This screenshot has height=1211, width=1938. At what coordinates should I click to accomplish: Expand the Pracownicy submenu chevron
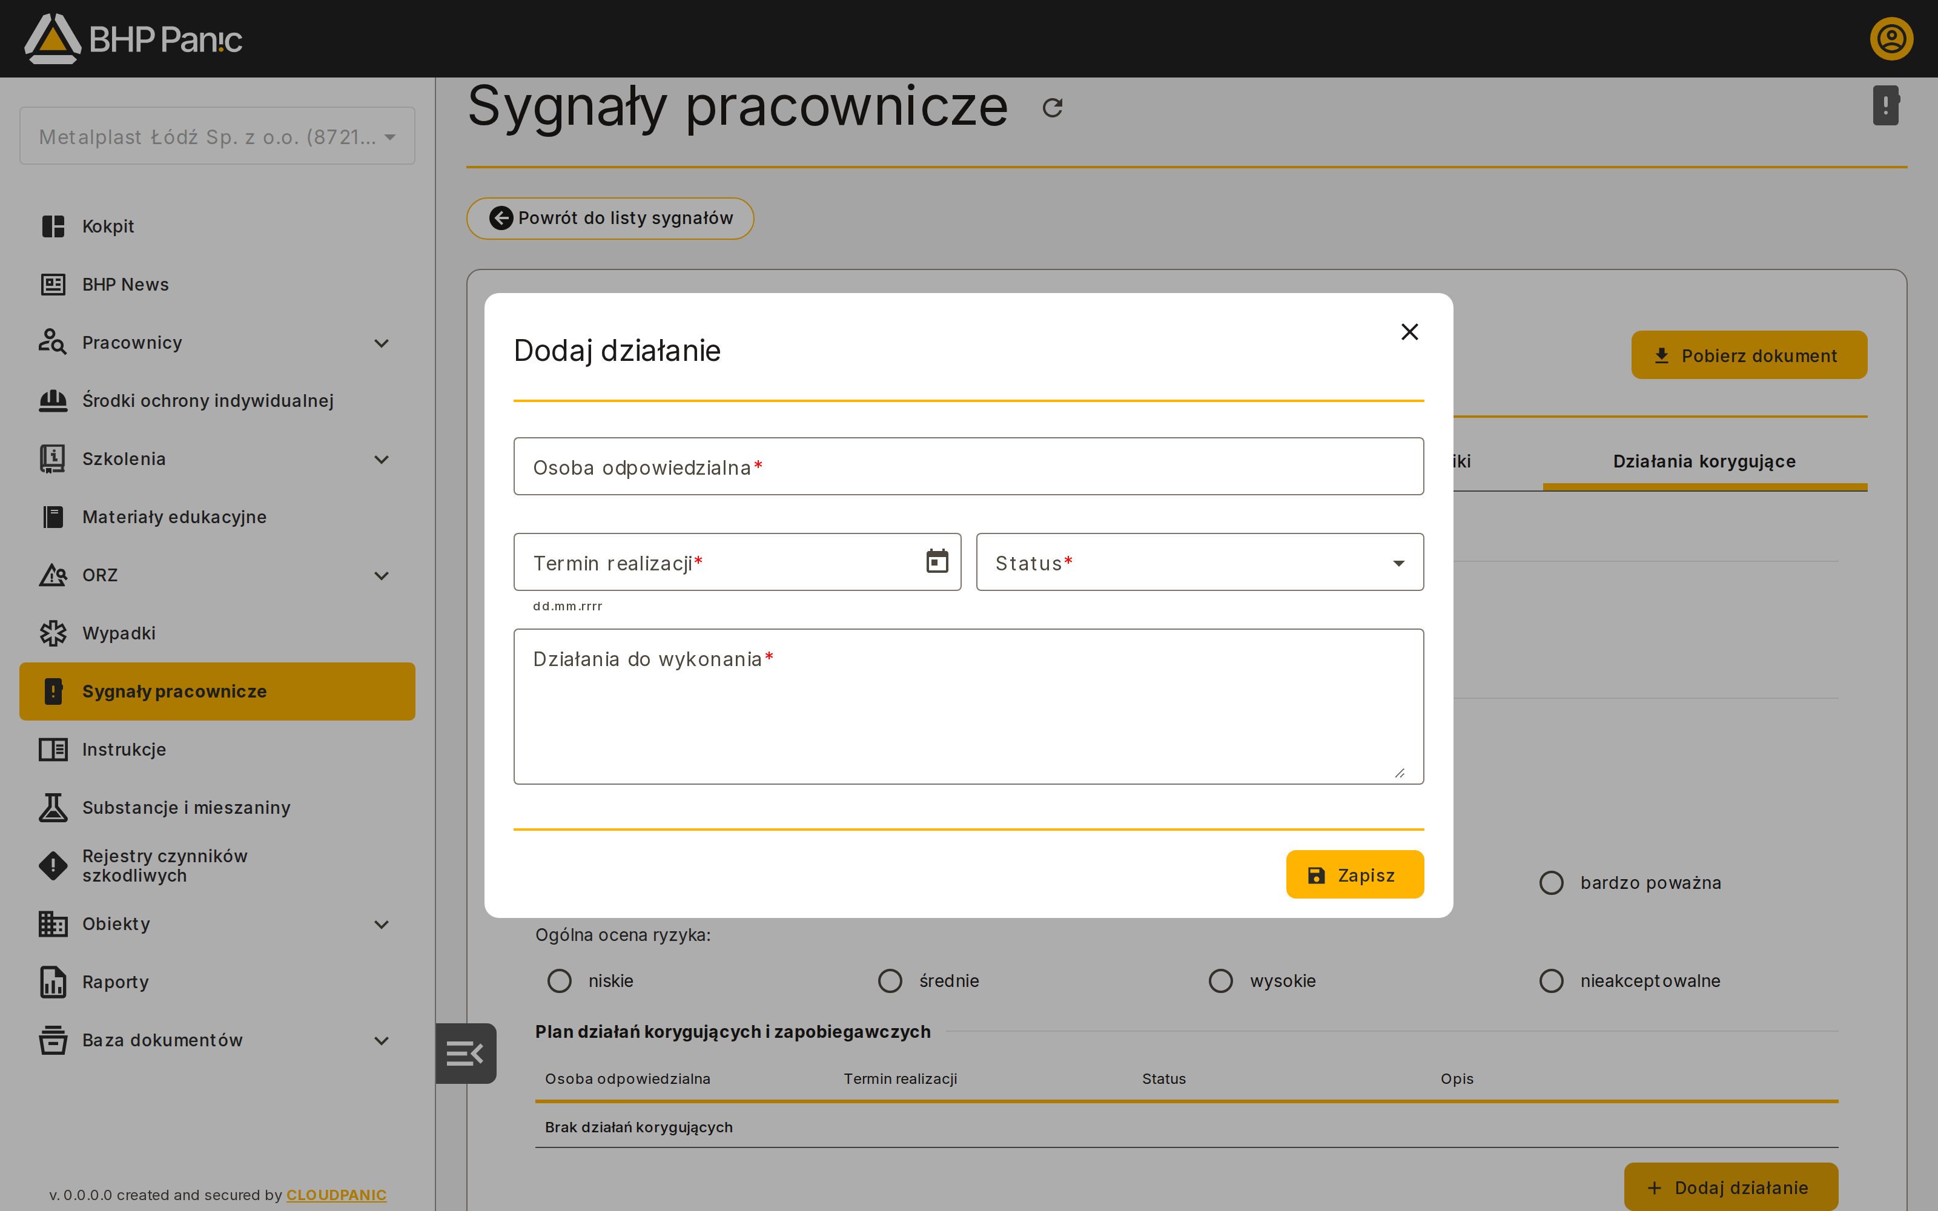381,343
